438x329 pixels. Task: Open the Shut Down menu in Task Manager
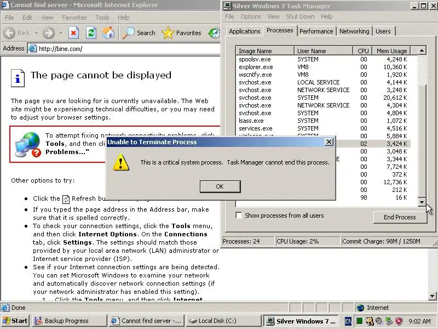[x=300, y=16]
